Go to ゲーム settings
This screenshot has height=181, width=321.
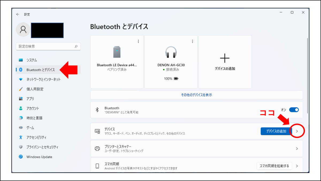(48, 128)
